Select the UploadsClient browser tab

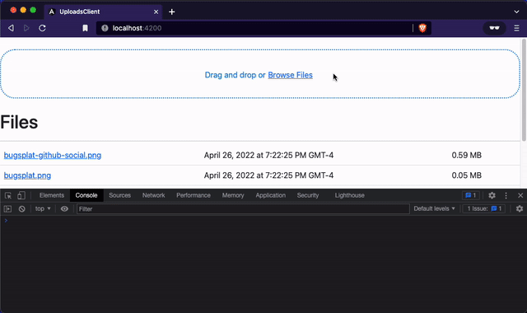[103, 12]
